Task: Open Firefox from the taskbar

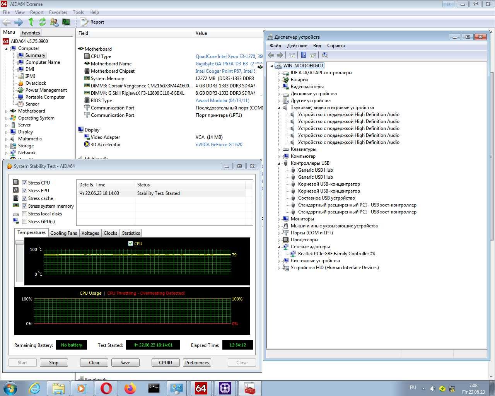Action: 130,388
